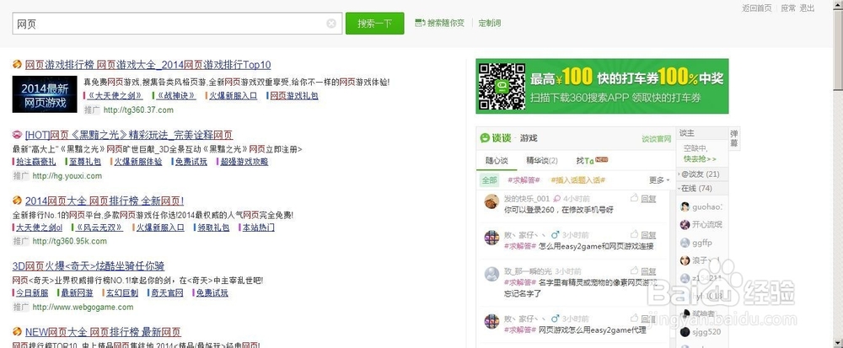The height and width of the screenshot is (348, 843).
Task: Open online user ggffp avatar
Action: (x=685, y=243)
